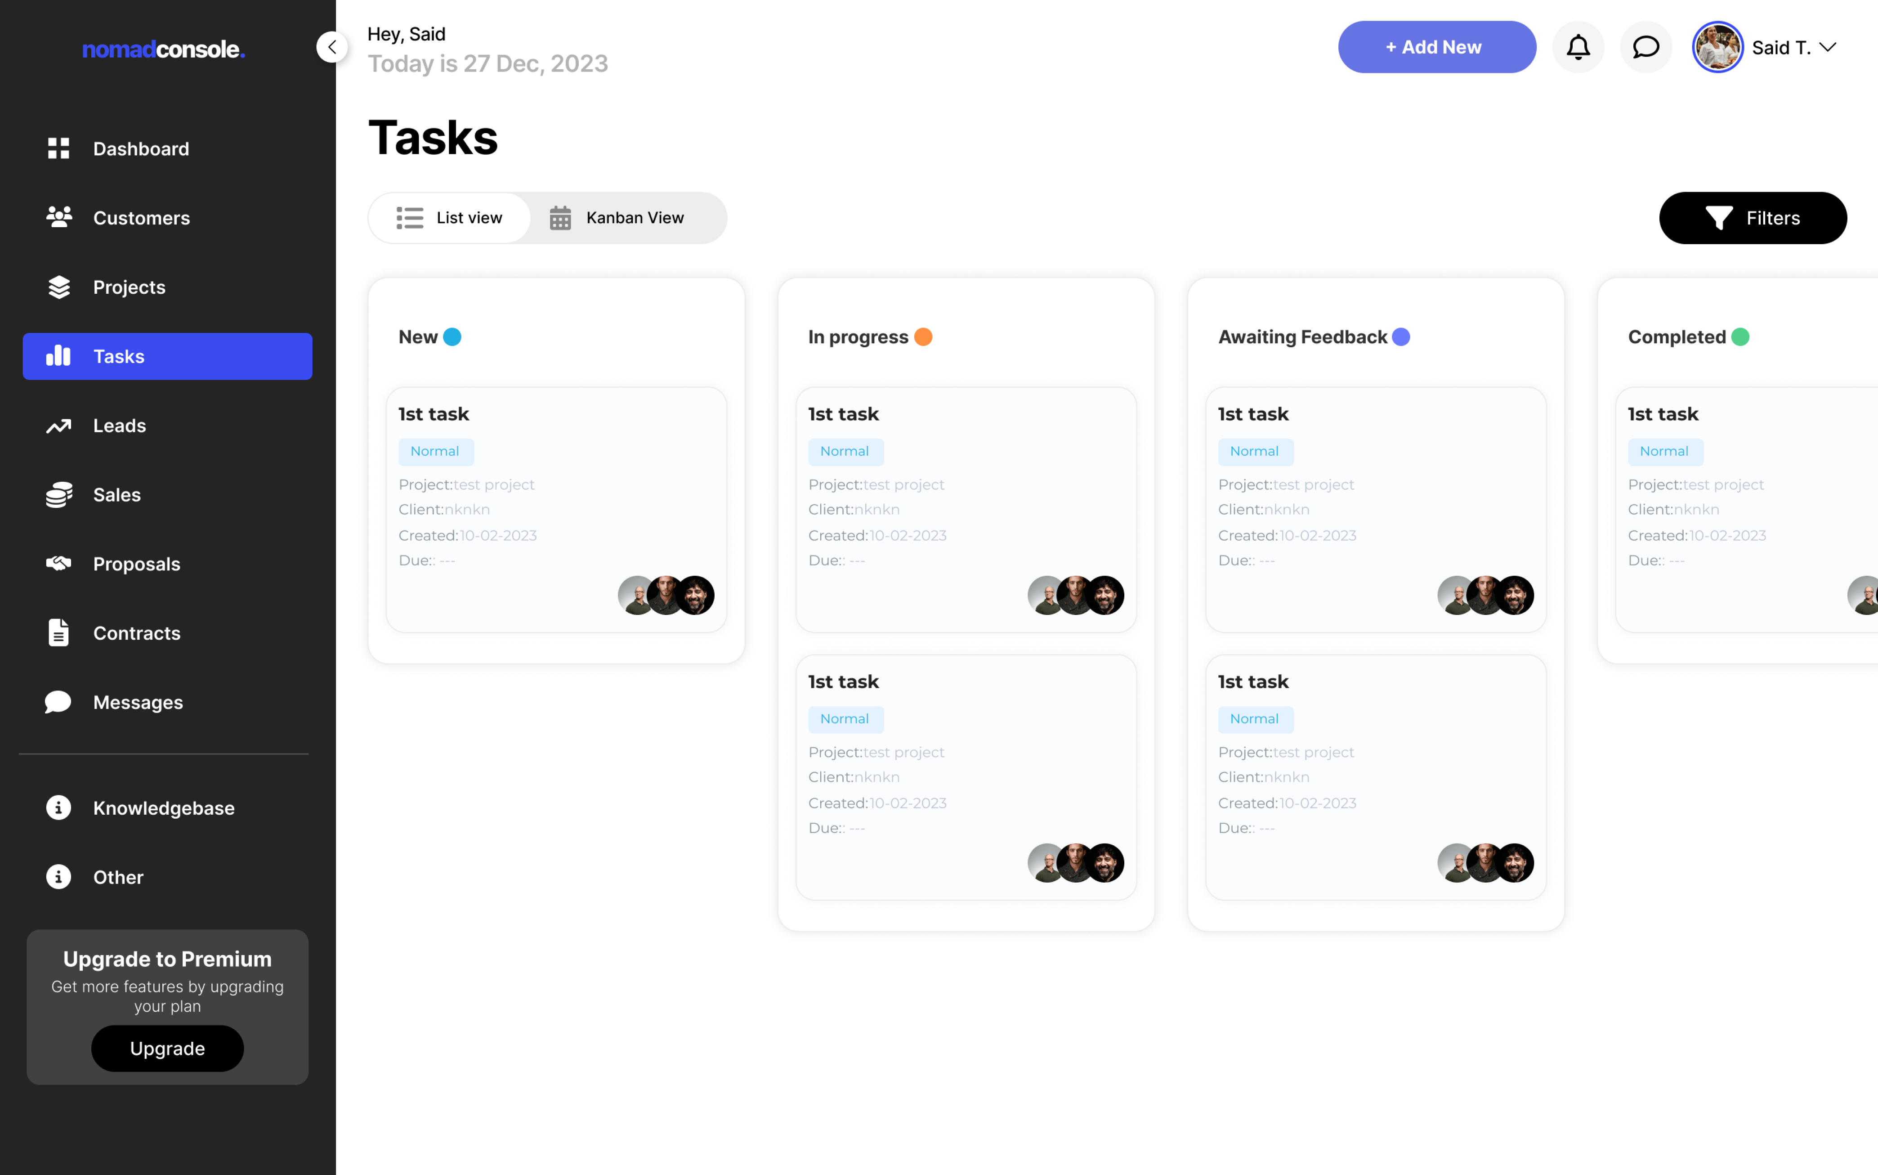
Task: Click the Sales coins icon
Action: coord(58,494)
